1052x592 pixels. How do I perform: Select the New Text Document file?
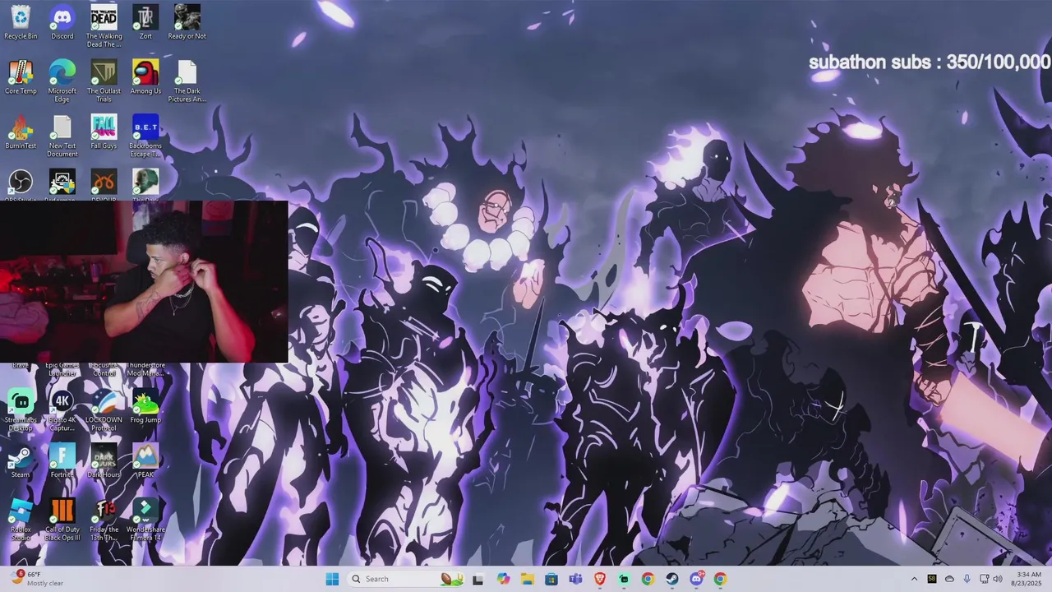pos(62,136)
